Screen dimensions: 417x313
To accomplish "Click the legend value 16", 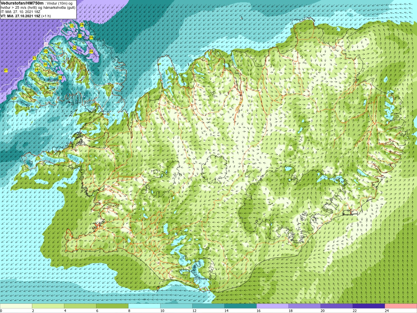I will [258, 311].
